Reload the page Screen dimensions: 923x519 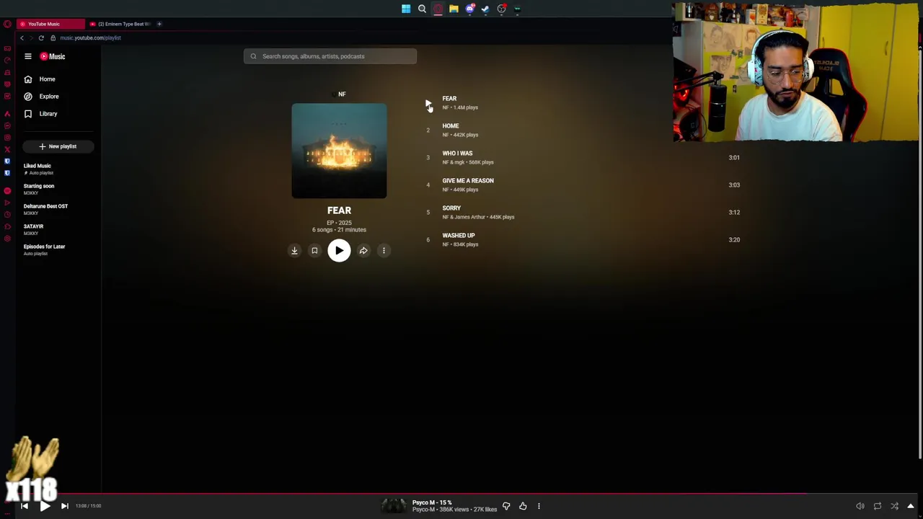tap(41, 37)
